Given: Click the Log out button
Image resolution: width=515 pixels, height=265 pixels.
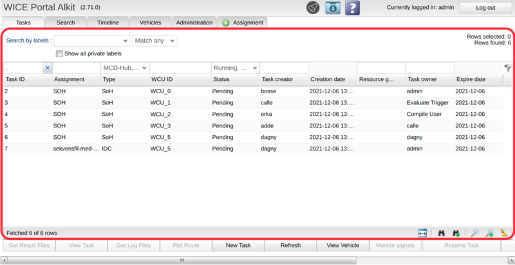Looking at the screenshot, I should tap(485, 8).
